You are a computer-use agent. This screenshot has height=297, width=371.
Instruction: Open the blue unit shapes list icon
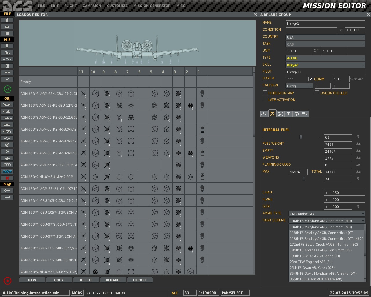click(7, 171)
